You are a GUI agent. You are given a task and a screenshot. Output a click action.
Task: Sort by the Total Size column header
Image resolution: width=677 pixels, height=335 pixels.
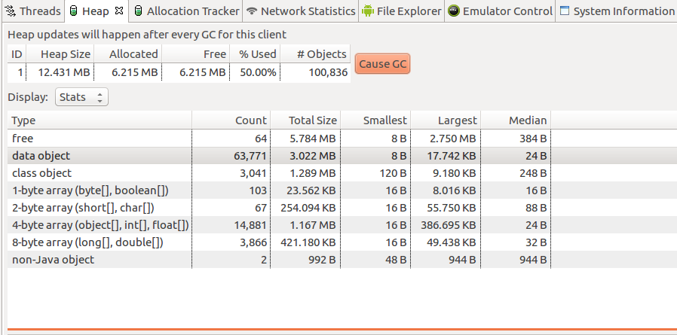[x=305, y=120]
